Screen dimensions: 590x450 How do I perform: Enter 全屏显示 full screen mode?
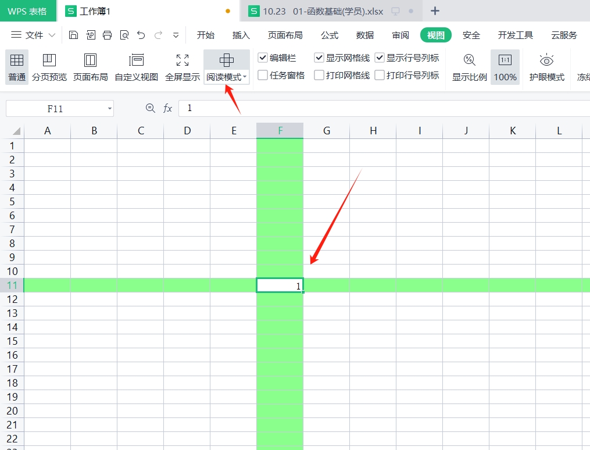[x=182, y=67]
